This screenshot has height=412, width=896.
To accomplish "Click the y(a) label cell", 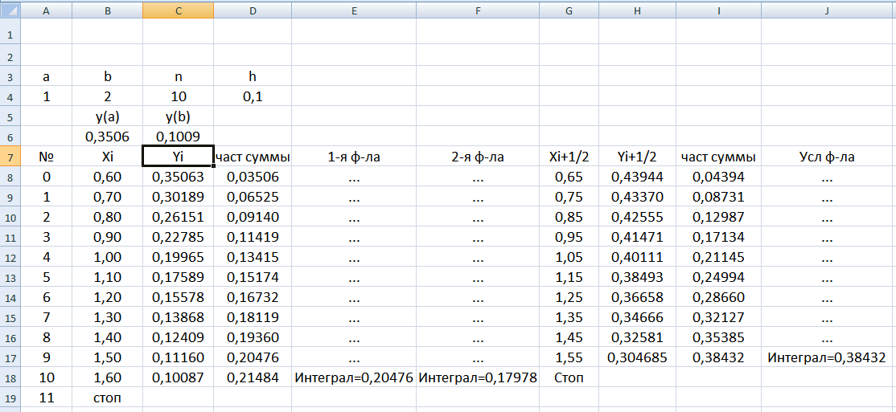I will (x=108, y=116).
